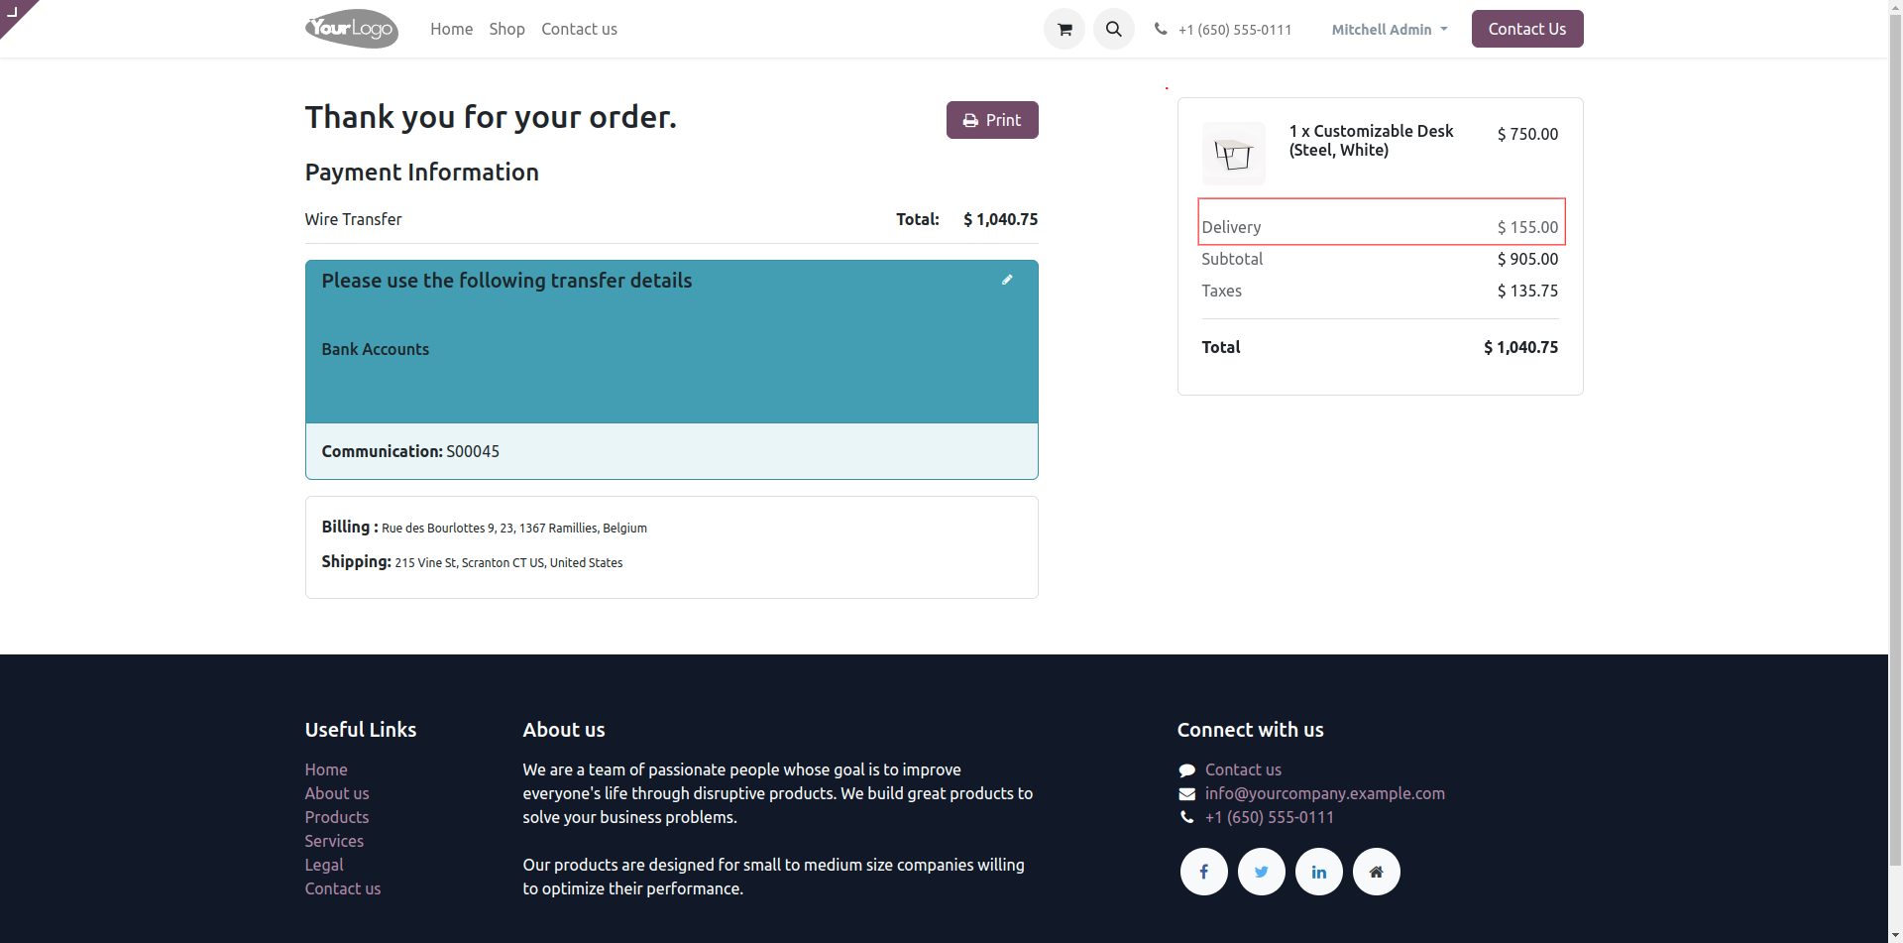Open the Products footer link

click(x=337, y=817)
